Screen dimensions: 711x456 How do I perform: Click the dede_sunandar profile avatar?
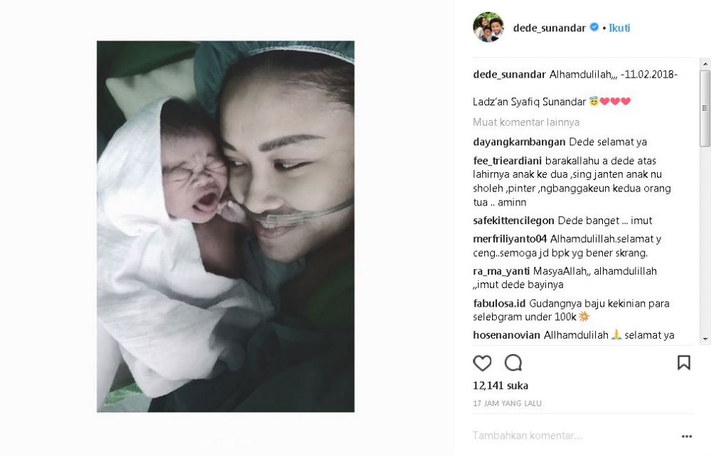pos(488,27)
